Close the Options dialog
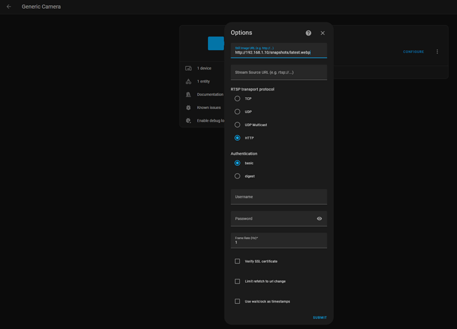The width and height of the screenshot is (457, 329). [323, 33]
